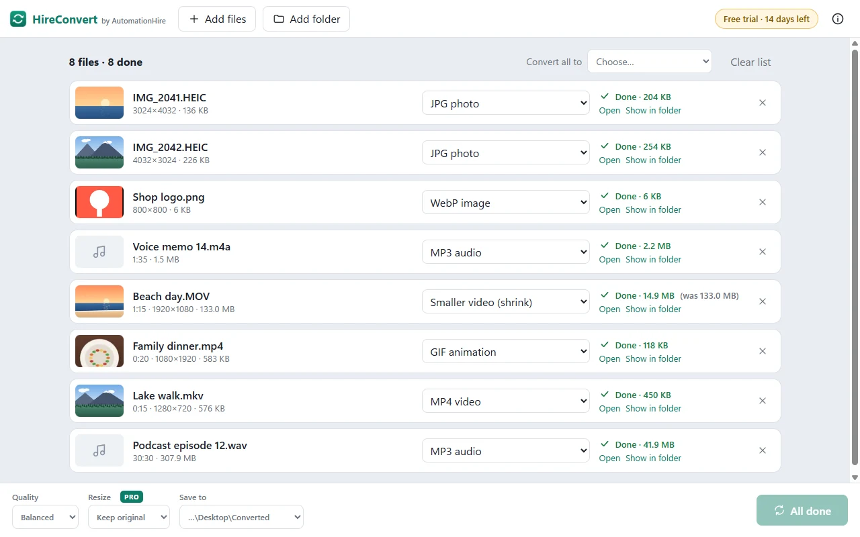Click the Beach day.MOV thumbnail
This screenshot has height=537, width=860.
click(x=99, y=301)
